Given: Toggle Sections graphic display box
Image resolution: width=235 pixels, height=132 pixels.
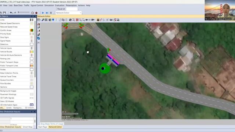Looking at the screenshot, I should coord(32,87).
